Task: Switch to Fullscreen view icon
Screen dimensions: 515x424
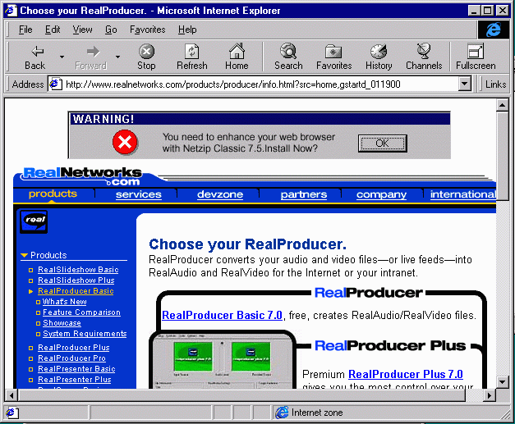Action: tap(476, 52)
